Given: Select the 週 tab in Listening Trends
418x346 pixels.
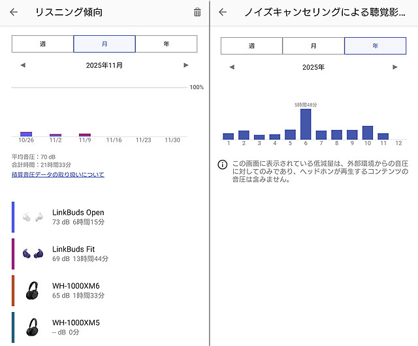Looking at the screenshot, I should (x=42, y=44).
